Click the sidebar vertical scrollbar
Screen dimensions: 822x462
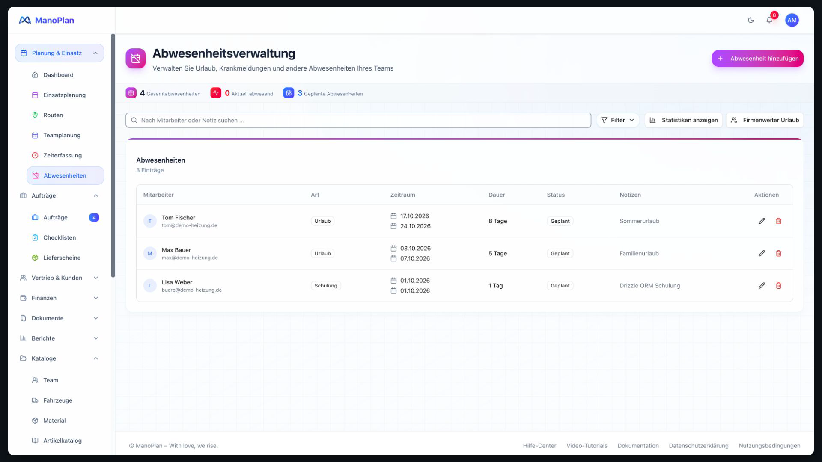(x=113, y=156)
